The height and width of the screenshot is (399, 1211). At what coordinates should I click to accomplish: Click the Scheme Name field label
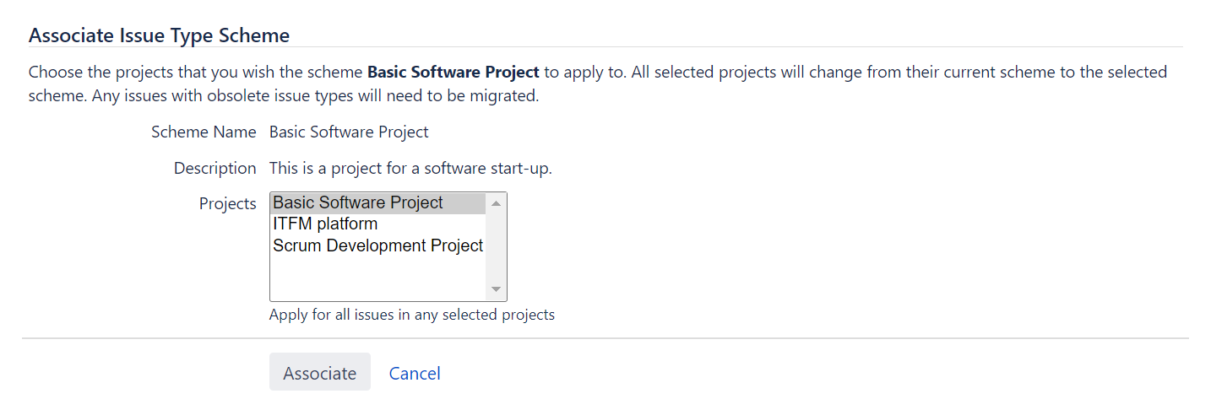[204, 132]
